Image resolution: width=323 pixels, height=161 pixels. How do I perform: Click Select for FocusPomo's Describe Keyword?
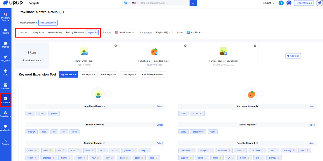pyautogui.click(x=312, y=143)
